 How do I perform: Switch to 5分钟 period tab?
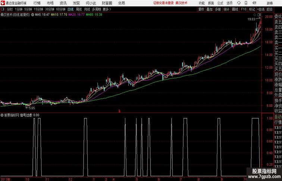[x=28, y=9]
